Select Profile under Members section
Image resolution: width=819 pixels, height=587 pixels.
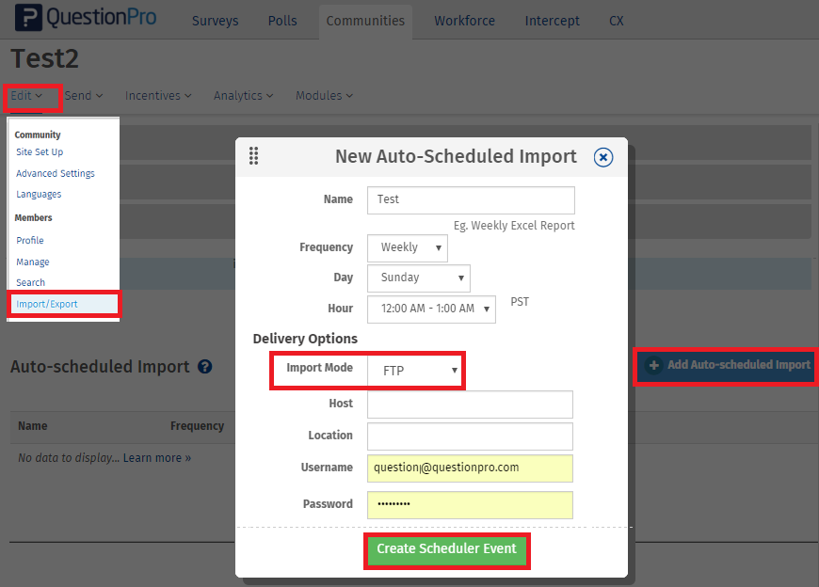[29, 240]
